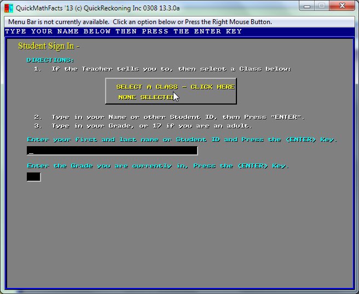
Task: Click the "NONE SELECTED" class status text
Action: (x=146, y=97)
